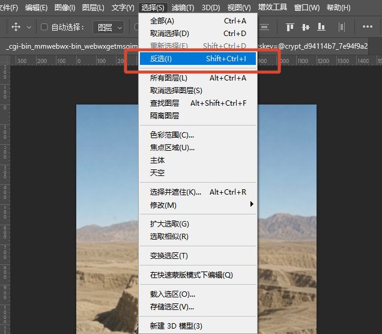Open 存储选区(V)... entry

click(x=198, y=307)
